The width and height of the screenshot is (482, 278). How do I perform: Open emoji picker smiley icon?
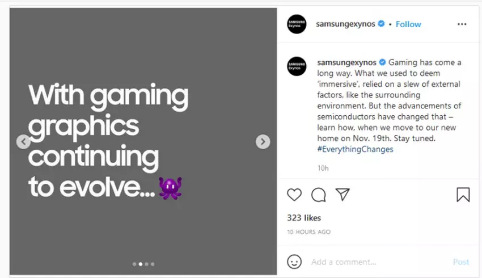coord(294,262)
